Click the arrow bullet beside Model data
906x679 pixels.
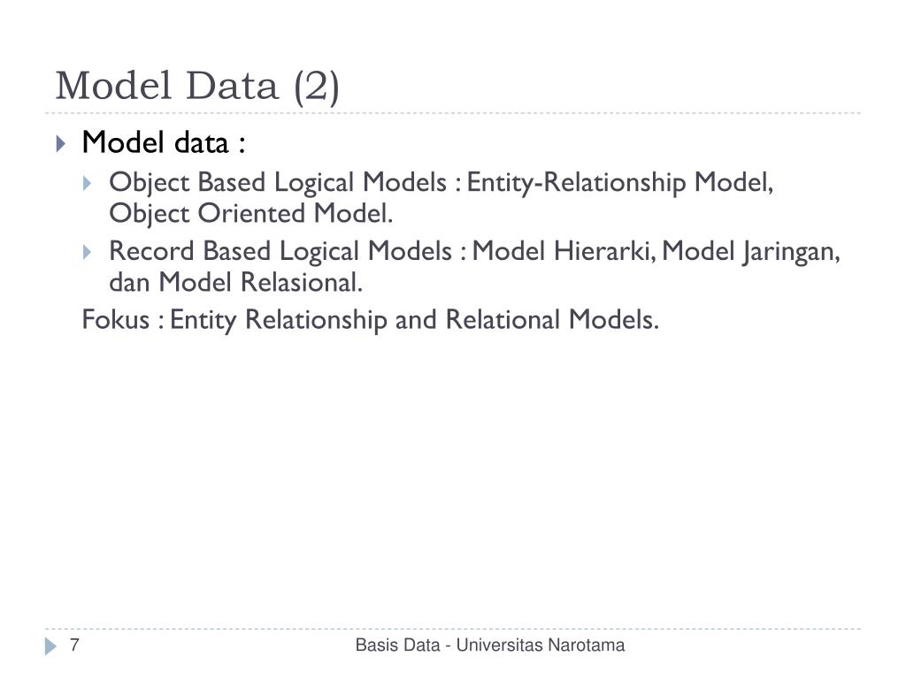click(x=61, y=143)
